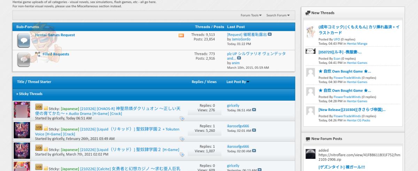Sort threads by Replies column header
The image size is (418, 171).
pos(198,82)
